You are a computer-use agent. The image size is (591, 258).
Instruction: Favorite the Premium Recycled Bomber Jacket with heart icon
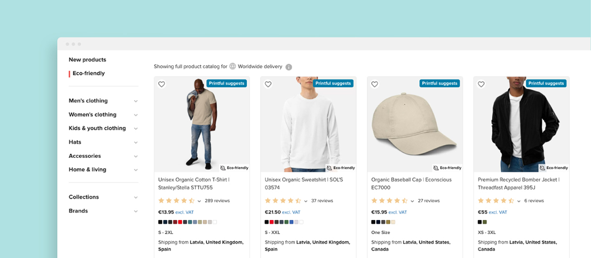[481, 84]
